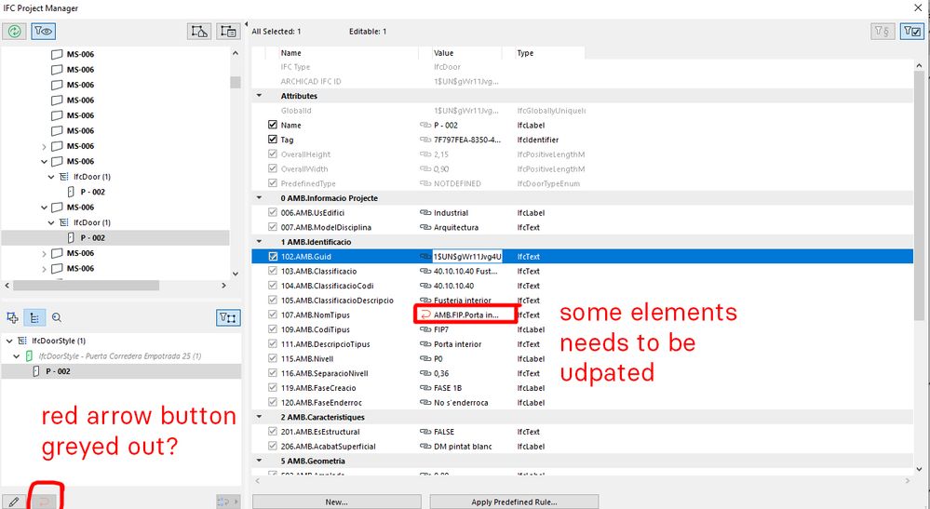Screen dimensions: 930x509
Task: Collapse the left panel via small triangle arrow
Action: pyautogui.click(x=246, y=25)
